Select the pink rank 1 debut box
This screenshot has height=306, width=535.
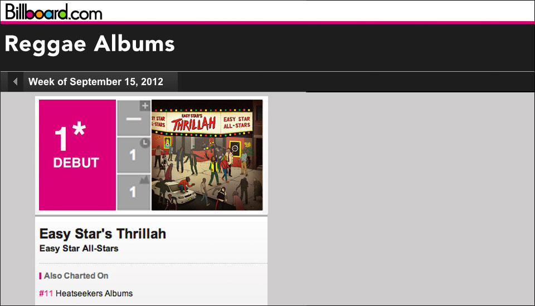(x=77, y=155)
